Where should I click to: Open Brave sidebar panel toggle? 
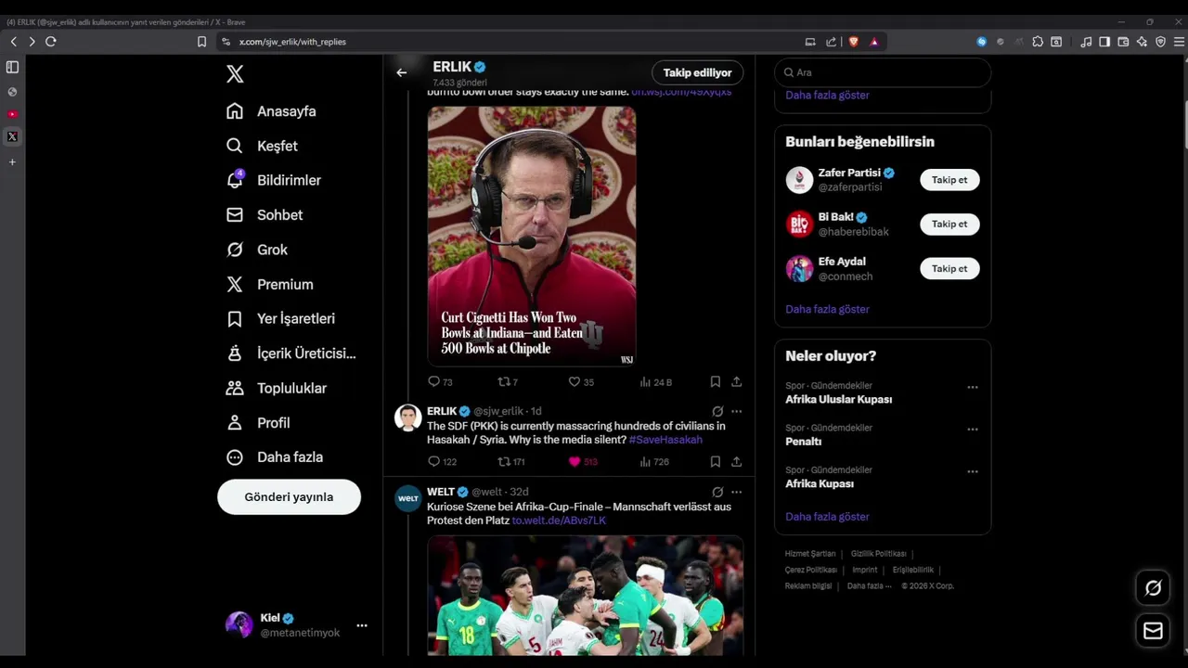pos(1104,42)
